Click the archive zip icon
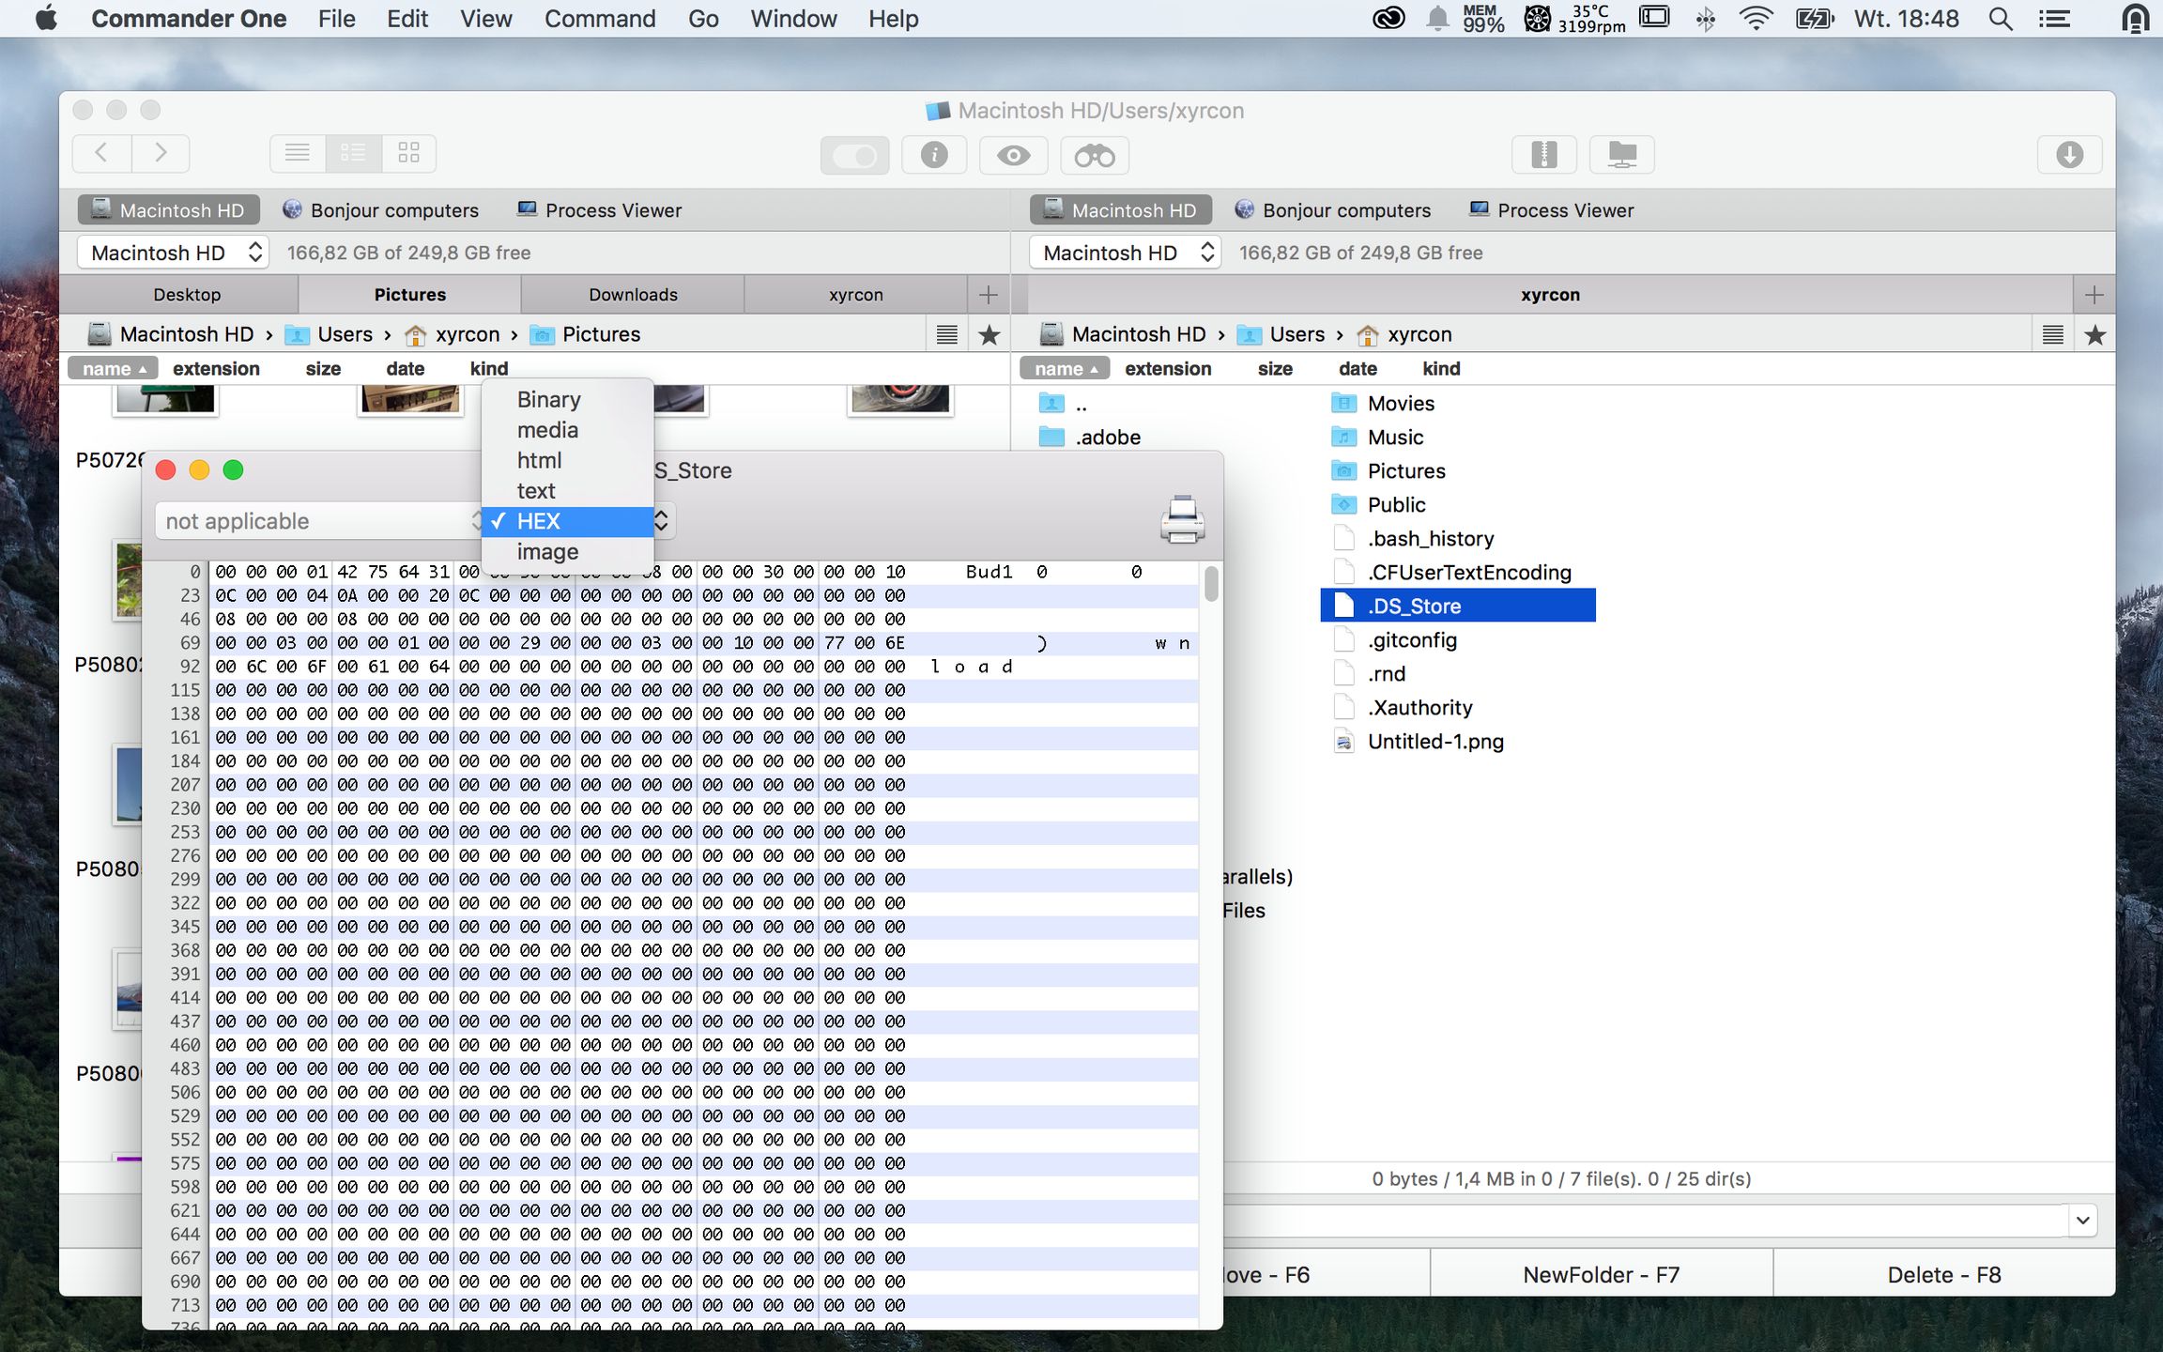The height and width of the screenshot is (1352, 2163). tap(1543, 155)
